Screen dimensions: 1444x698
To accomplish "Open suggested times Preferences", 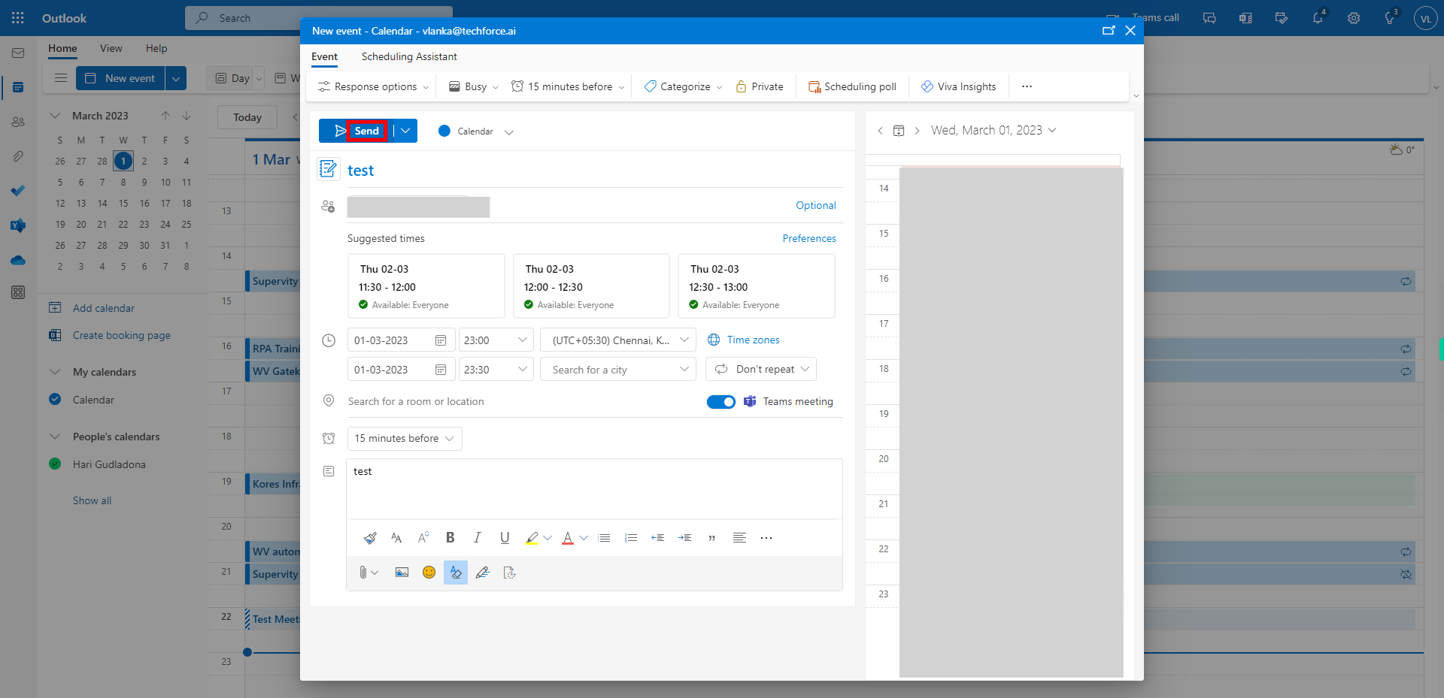I will pyautogui.click(x=809, y=238).
